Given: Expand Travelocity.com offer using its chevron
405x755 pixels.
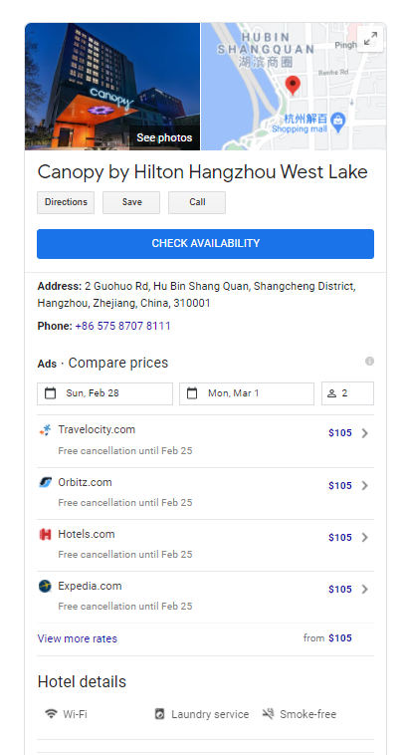Looking at the screenshot, I should (x=365, y=433).
